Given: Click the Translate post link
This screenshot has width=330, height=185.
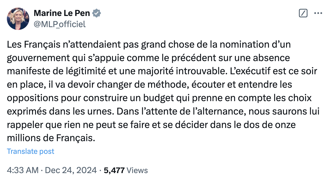Looking at the screenshot, I should (31, 151).
